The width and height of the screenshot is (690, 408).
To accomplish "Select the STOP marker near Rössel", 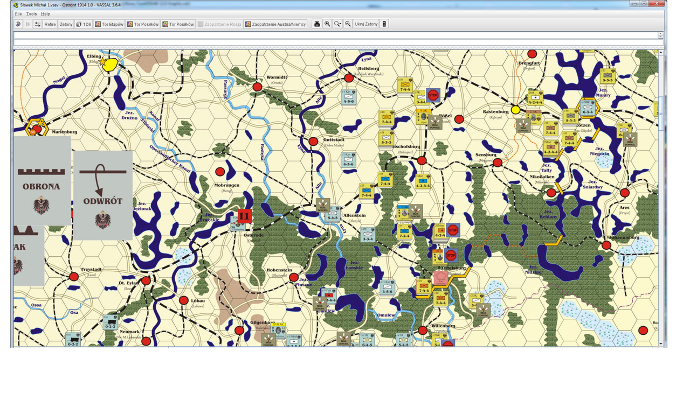I will (x=433, y=95).
